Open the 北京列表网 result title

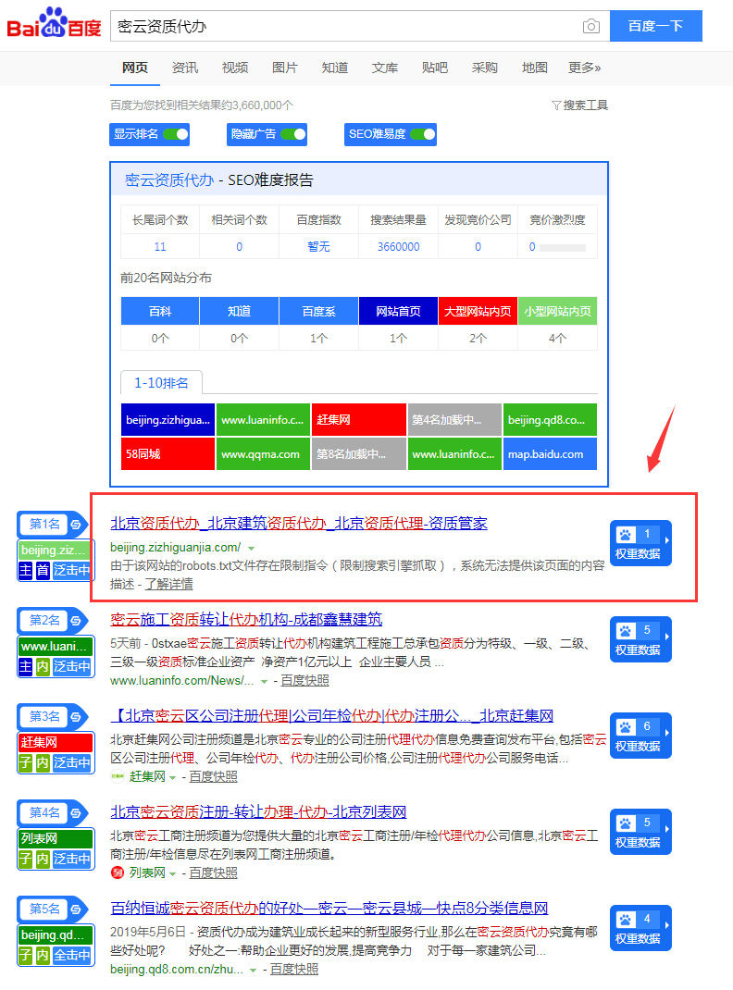coord(258,812)
